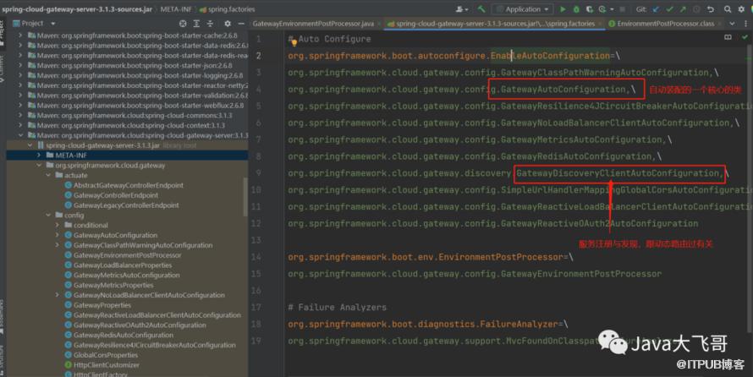Select GatewayControllerEndpoint class in tree
The height and width of the screenshot is (377, 753).
click(x=115, y=194)
